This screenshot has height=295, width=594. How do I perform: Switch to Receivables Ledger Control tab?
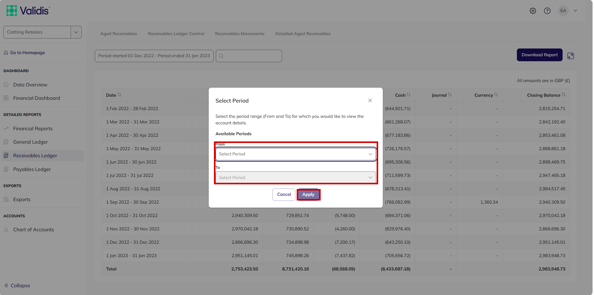coord(176,34)
